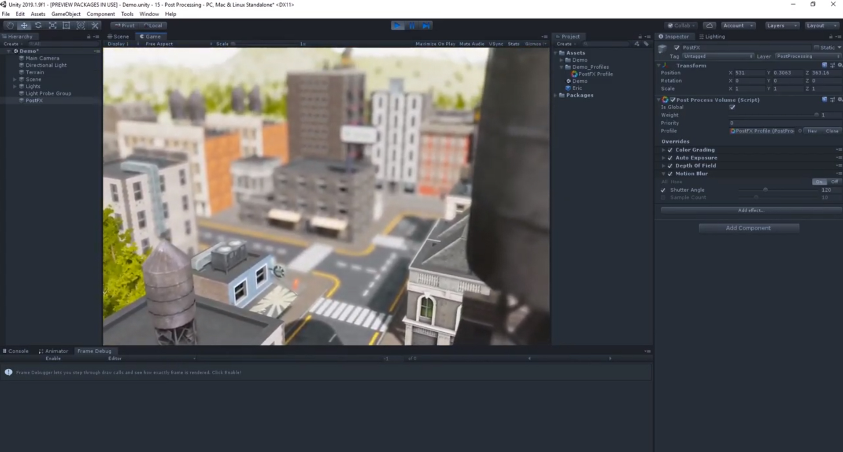
Task: Toggle PostFX object active checkbox
Action: coord(677,48)
